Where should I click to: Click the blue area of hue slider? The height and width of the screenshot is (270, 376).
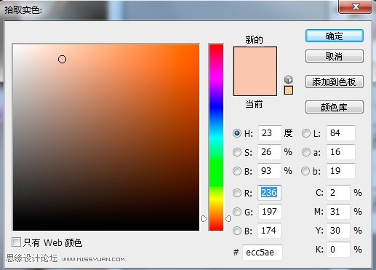coord(216,109)
